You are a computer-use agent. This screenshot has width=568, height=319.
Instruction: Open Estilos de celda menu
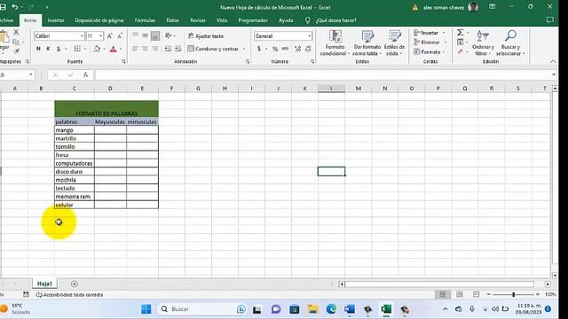[394, 43]
